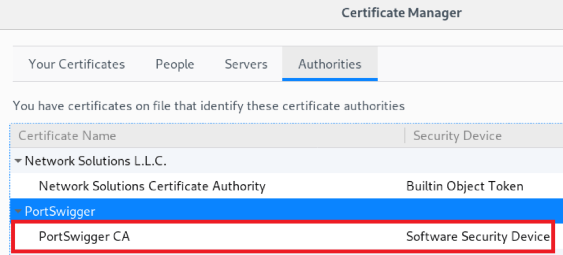Collapse the Network Solutions L.L.C. group arrow

[18, 162]
